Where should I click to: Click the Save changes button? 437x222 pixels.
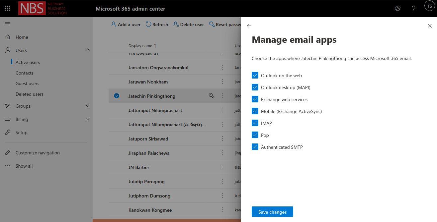tap(272, 212)
